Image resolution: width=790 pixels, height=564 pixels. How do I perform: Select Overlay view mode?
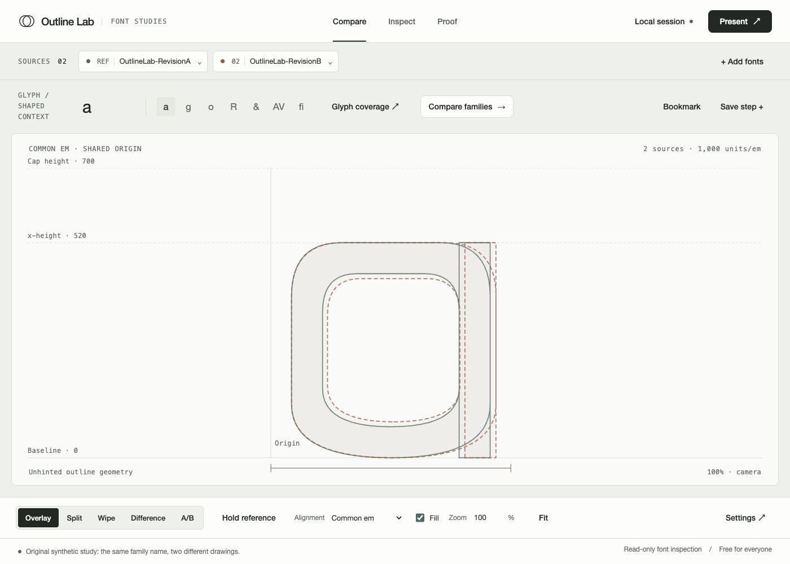click(x=38, y=518)
